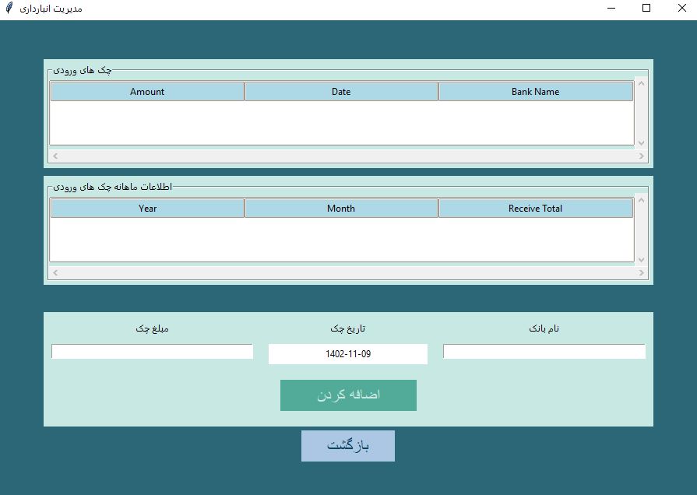697x495 pixels.
Task: Click the check date field showing 1402-11-09
Action: 348,354
